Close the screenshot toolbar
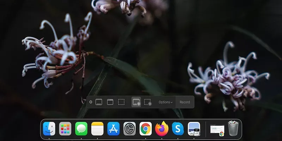282x141 pixels. pyautogui.click(x=91, y=102)
